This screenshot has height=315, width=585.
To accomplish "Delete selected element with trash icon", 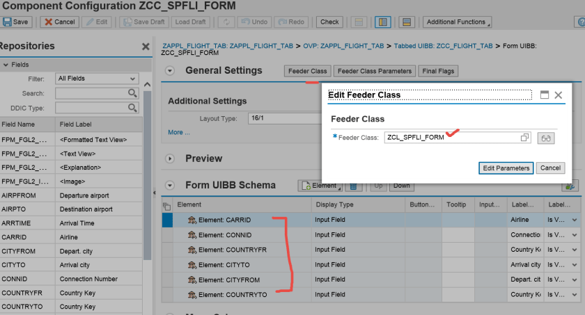I will click(353, 186).
